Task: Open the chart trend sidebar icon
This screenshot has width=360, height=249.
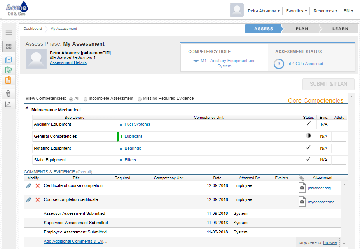Action: click(8, 104)
